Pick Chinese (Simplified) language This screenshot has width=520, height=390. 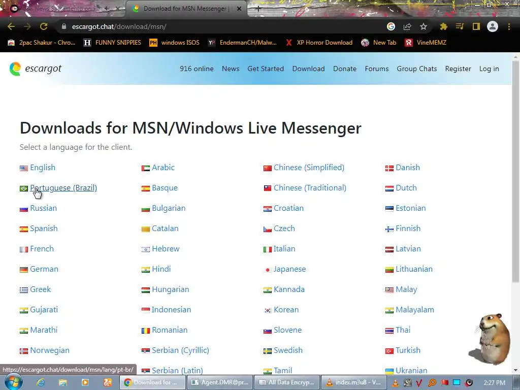[x=309, y=168]
